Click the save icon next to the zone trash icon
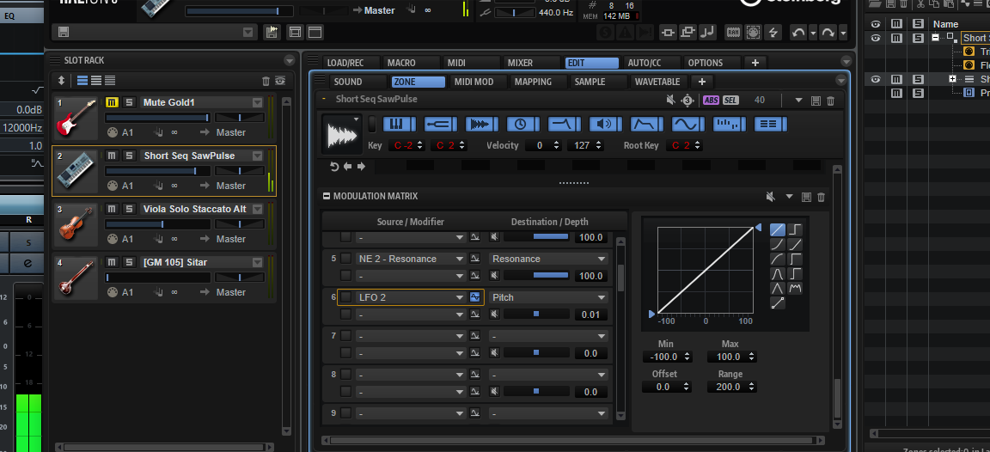This screenshot has width=990, height=452. pyautogui.click(x=816, y=101)
